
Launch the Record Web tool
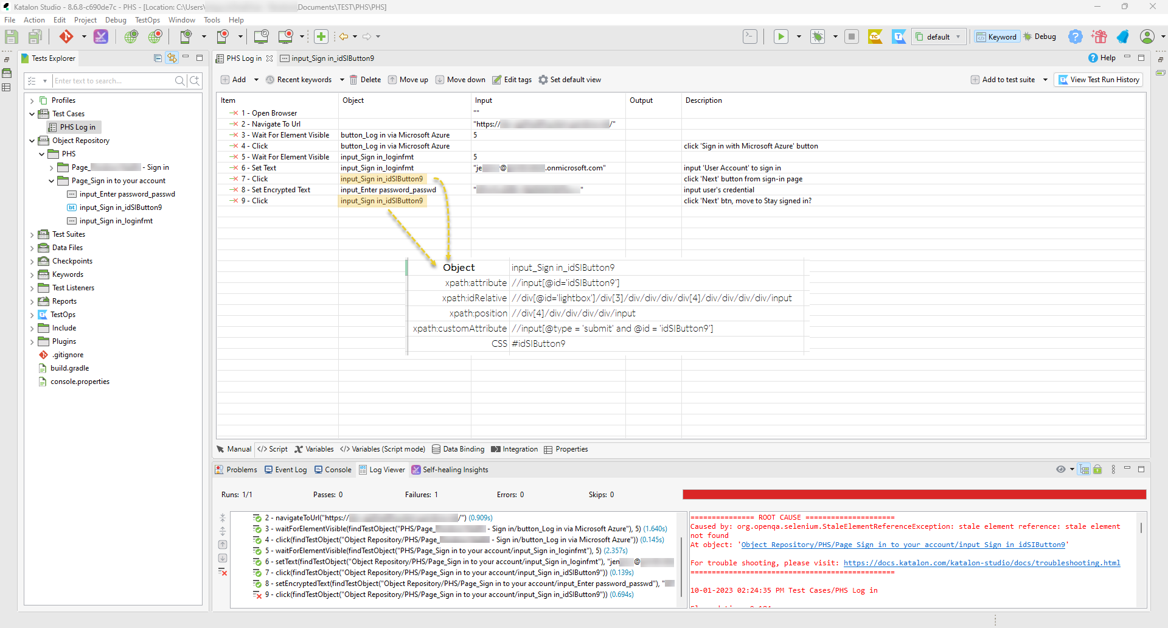(x=156, y=37)
